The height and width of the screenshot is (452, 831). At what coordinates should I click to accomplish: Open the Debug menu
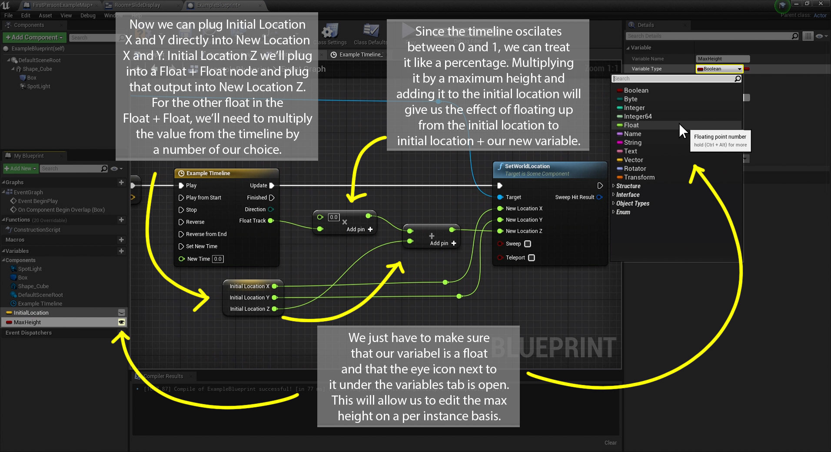[88, 16]
